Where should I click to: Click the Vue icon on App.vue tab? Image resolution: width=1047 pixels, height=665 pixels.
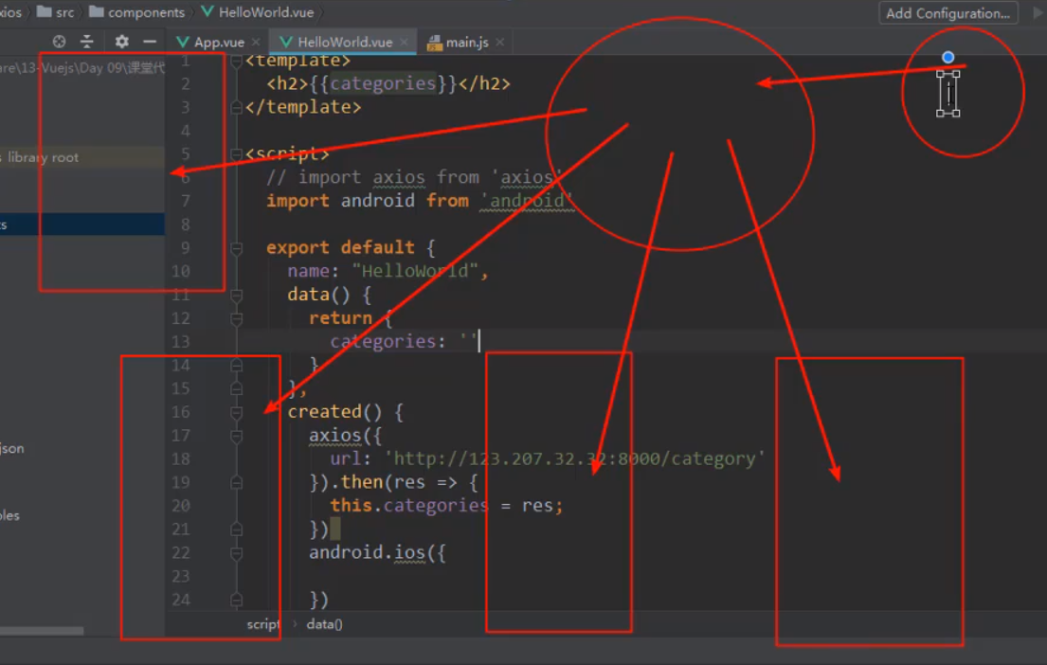coord(182,42)
